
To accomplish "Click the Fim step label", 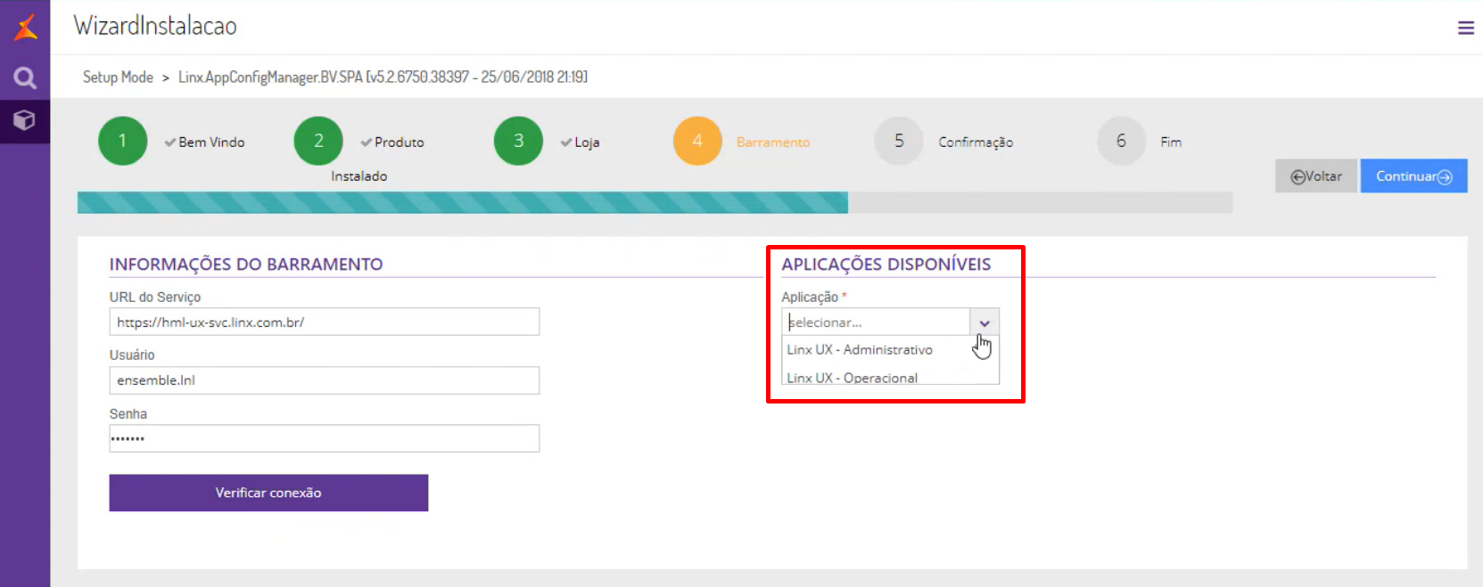I will (1171, 143).
